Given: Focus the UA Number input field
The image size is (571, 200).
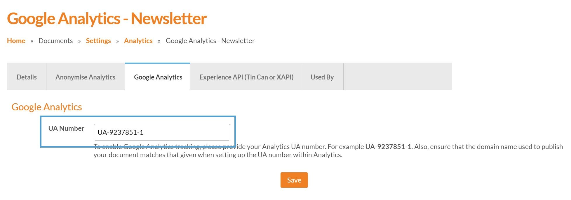Looking at the screenshot, I should pos(162,132).
